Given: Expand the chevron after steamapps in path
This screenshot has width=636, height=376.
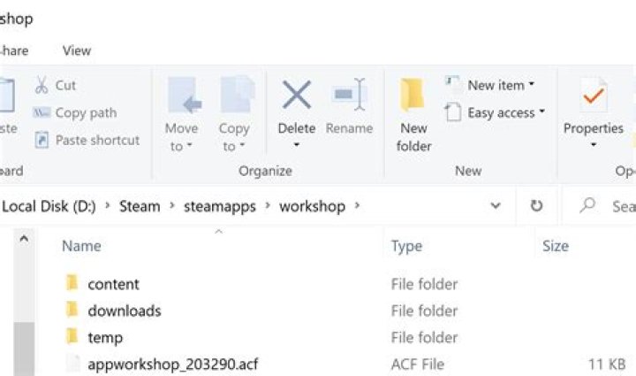Looking at the screenshot, I should (x=268, y=205).
